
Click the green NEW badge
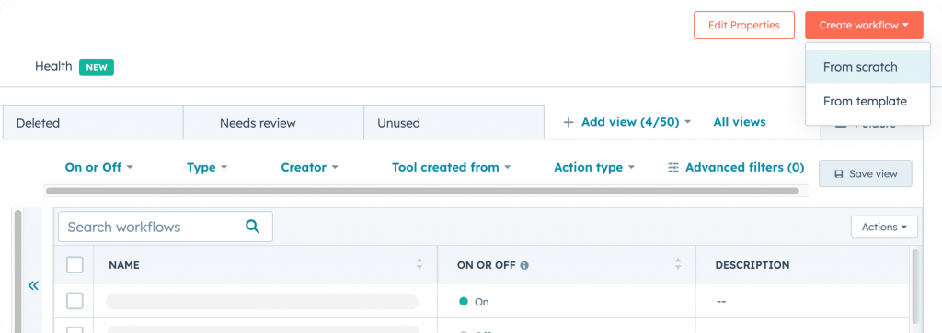[97, 67]
